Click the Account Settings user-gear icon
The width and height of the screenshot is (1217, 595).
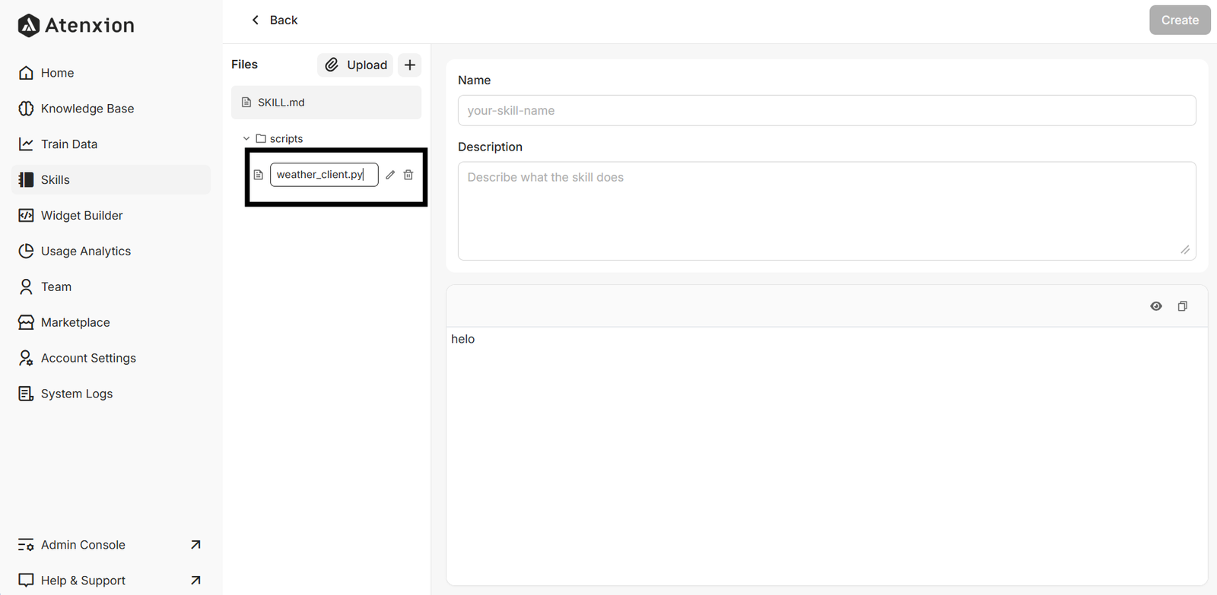click(x=26, y=359)
